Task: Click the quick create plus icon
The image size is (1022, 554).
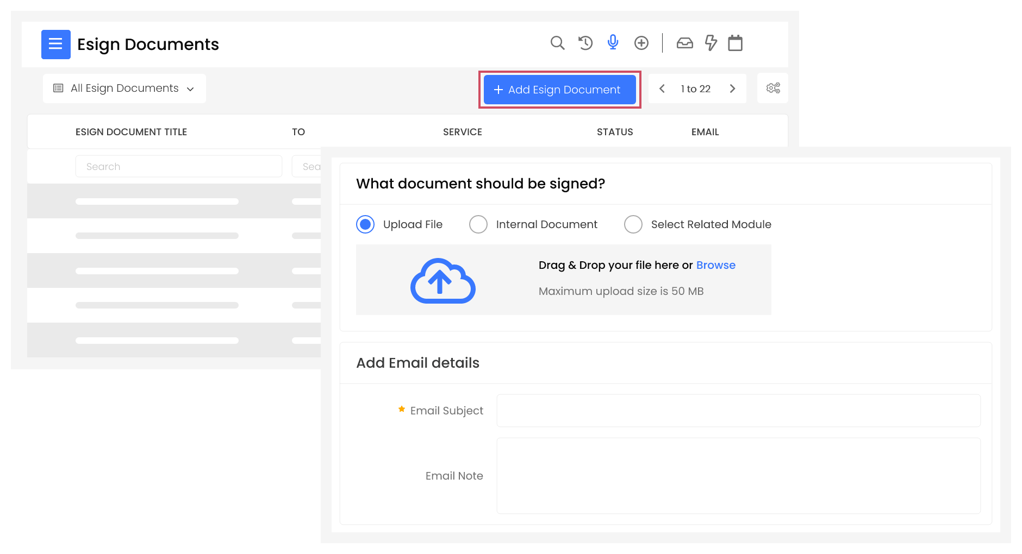Action: point(641,43)
